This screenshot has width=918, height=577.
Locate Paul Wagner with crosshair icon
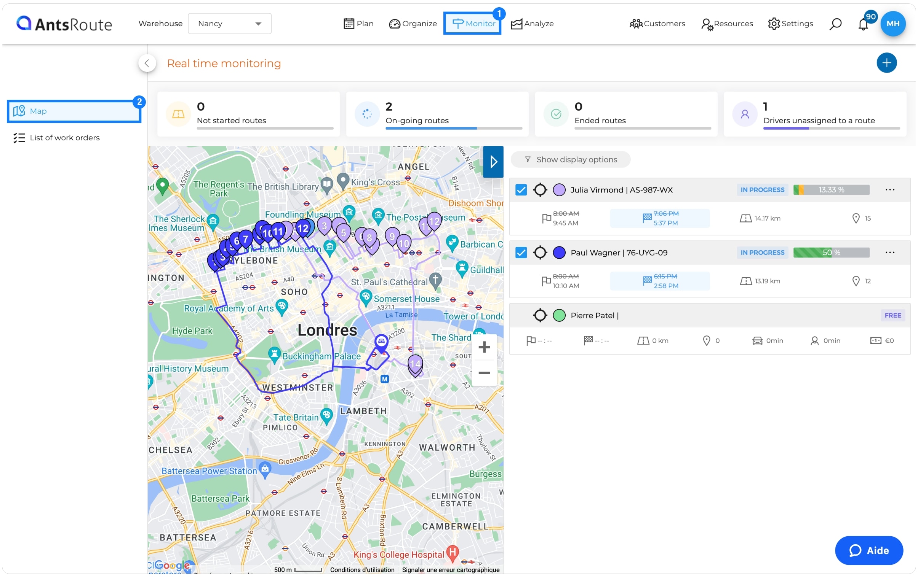(x=540, y=252)
